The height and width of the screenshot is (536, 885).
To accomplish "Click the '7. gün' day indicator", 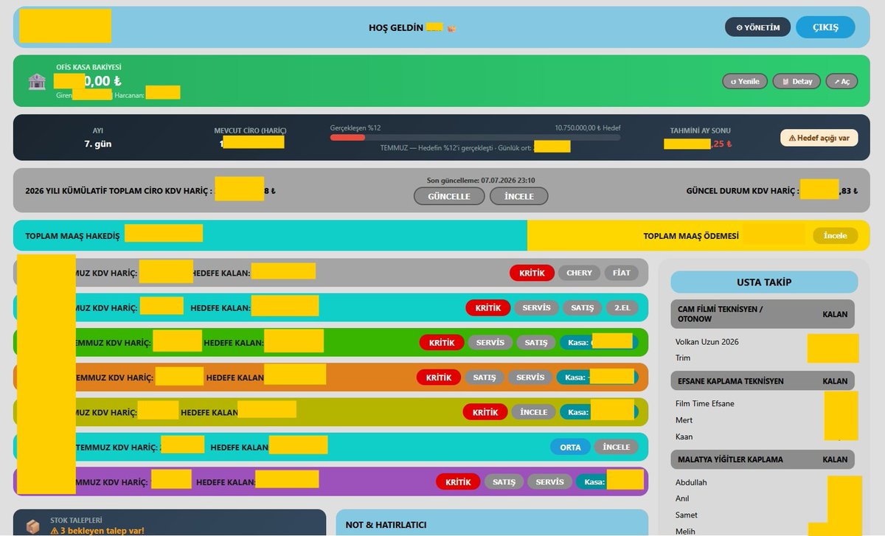I will tap(98, 144).
